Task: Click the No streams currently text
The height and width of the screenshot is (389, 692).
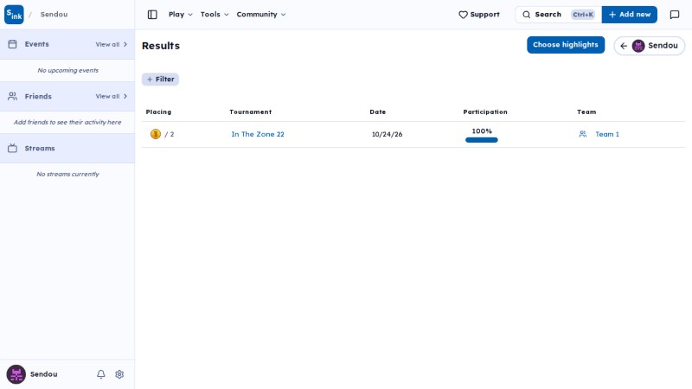Action: click(x=68, y=175)
